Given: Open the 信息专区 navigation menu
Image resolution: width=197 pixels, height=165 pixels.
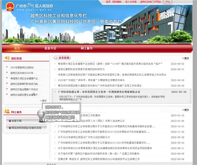Looking at the screenshot, I should [x=50, y=48].
